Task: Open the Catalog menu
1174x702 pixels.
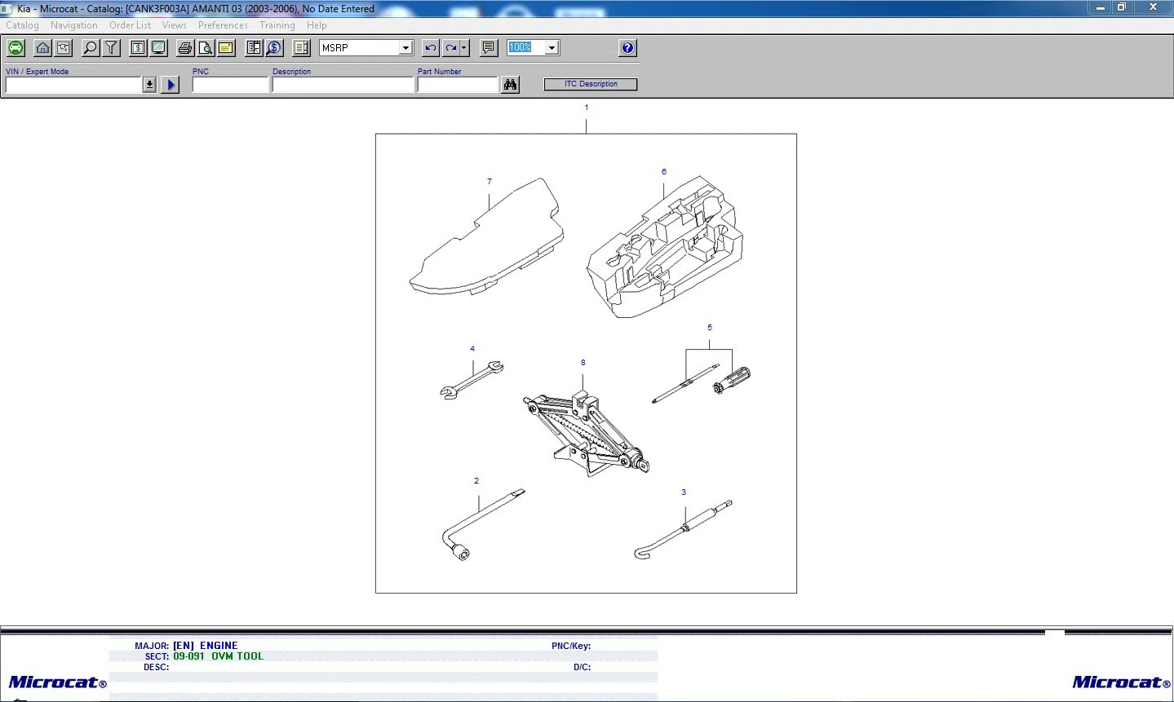Action: (x=22, y=25)
